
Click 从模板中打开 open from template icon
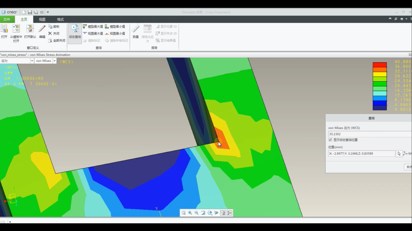[x=16, y=33]
